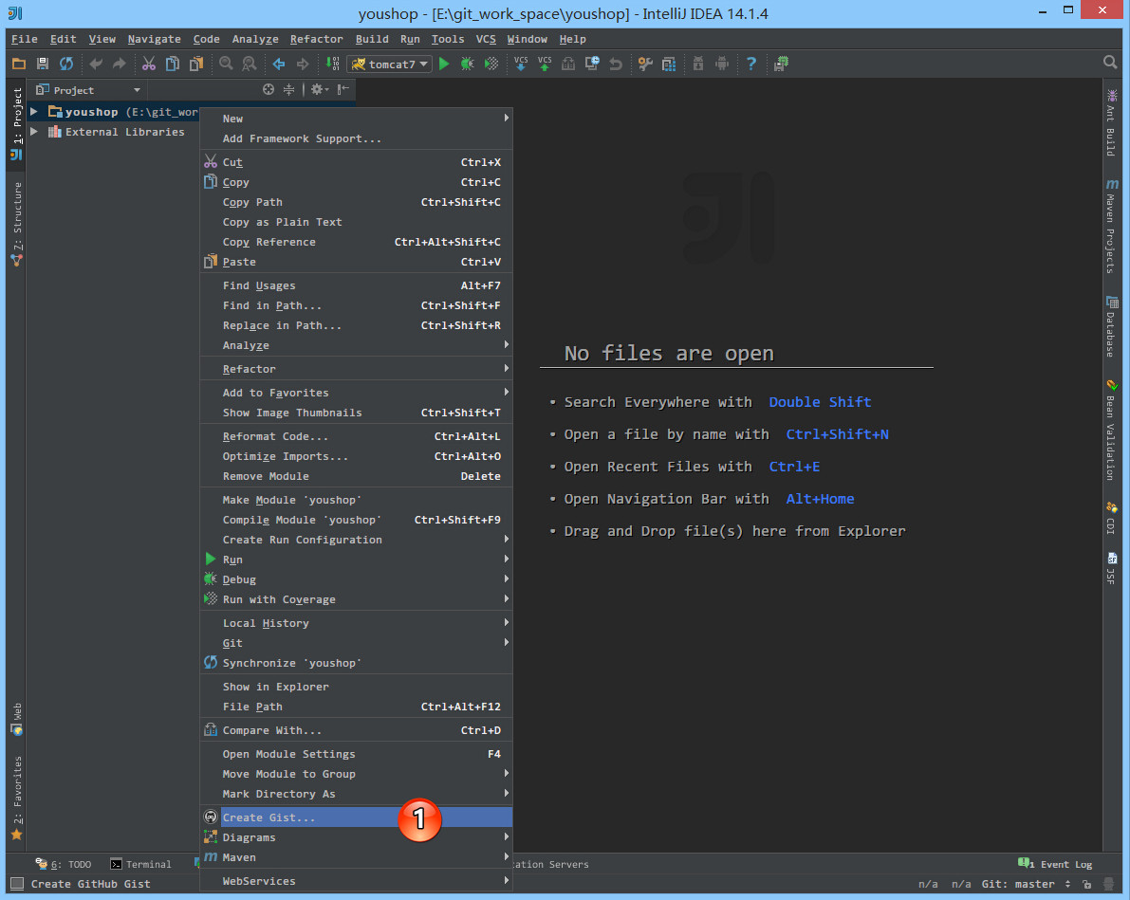
Task: Click Scroll from Source in Project panel
Action: (269, 89)
